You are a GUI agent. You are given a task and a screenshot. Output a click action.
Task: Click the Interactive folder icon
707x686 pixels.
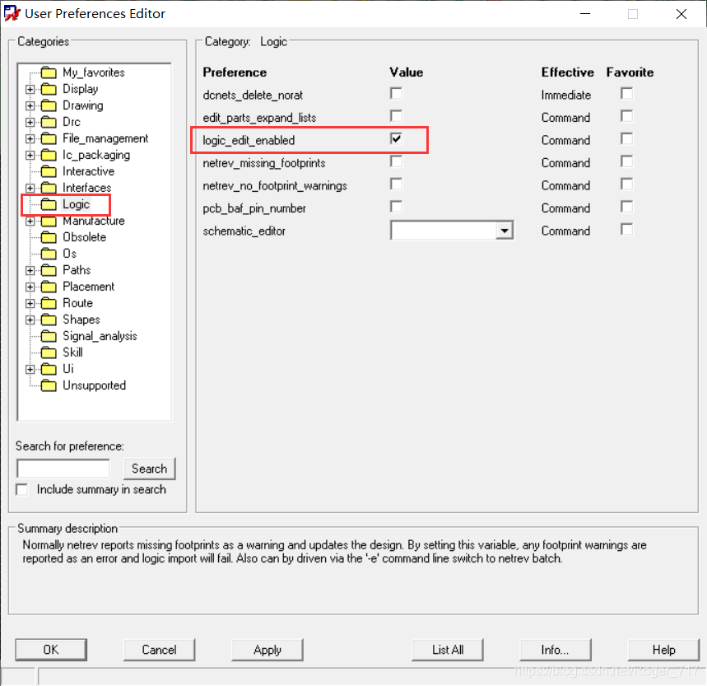click(x=49, y=171)
